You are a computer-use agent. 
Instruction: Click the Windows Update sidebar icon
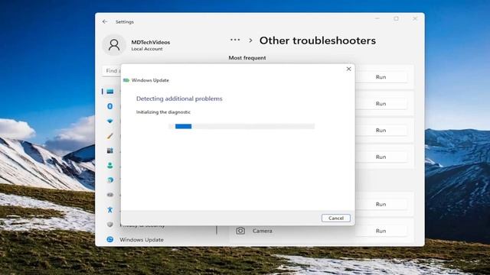click(x=110, y=239)
